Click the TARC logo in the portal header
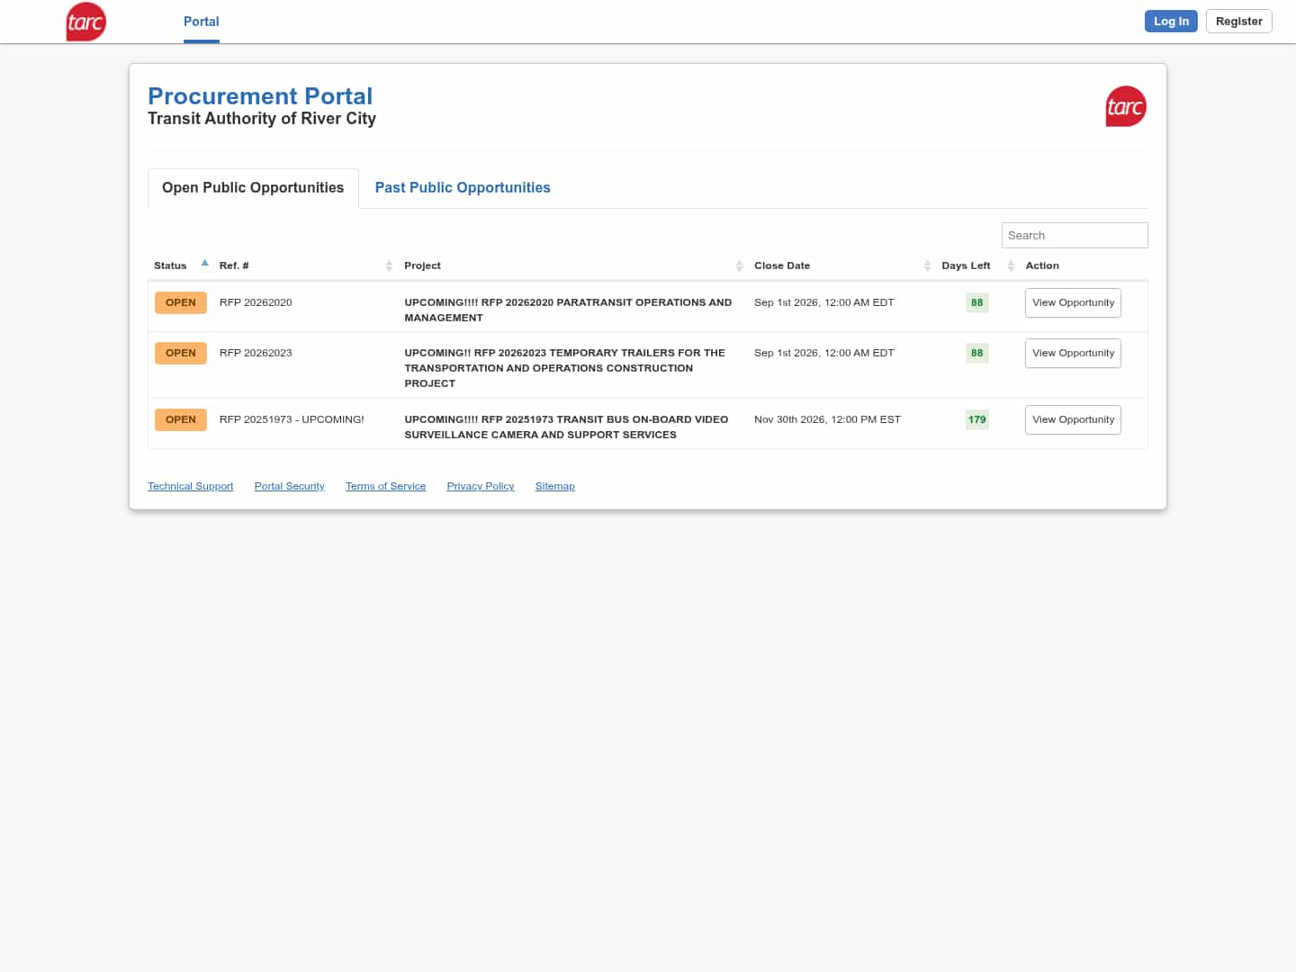This screenshot has width=1296, height=972. click(1126, 106)
